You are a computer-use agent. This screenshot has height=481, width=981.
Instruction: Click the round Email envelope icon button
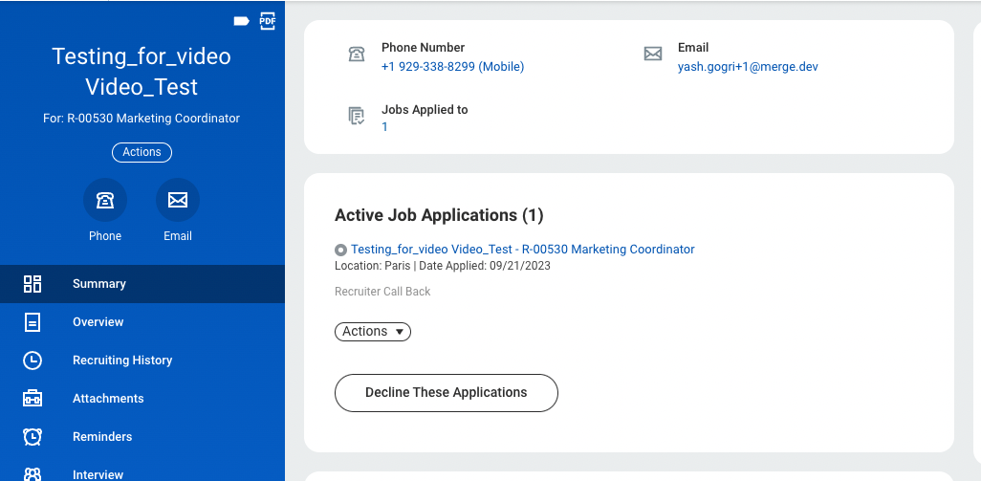point(178,200)
